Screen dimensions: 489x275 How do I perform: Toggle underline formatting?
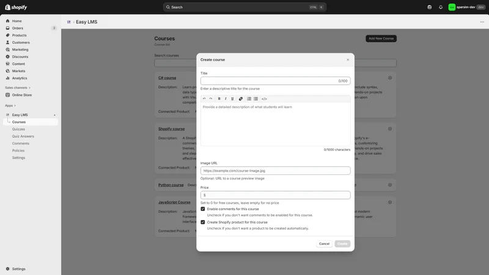(x=232, y=99)
